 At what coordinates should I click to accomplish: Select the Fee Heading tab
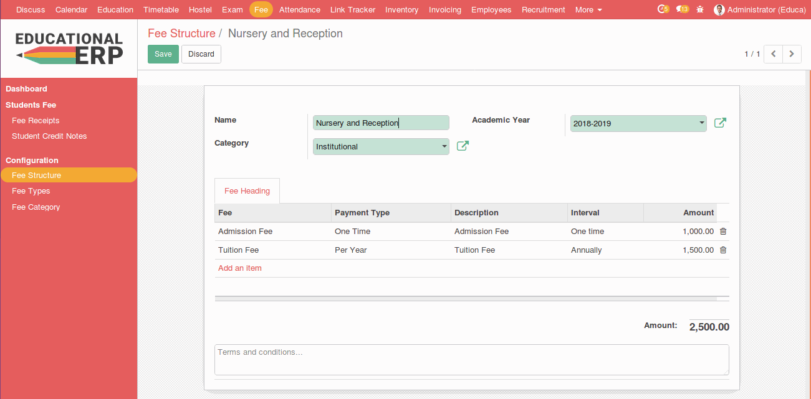click(x=247, y=191)
